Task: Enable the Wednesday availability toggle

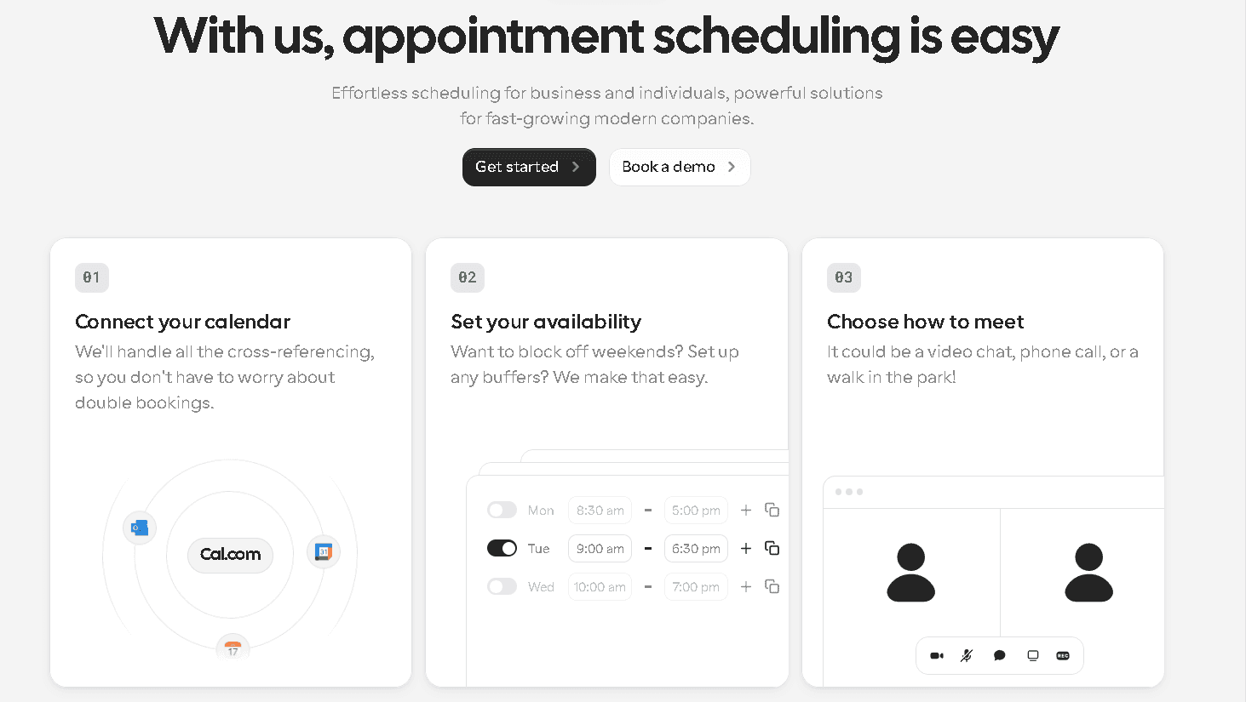Action: click(x=502, y=586)
